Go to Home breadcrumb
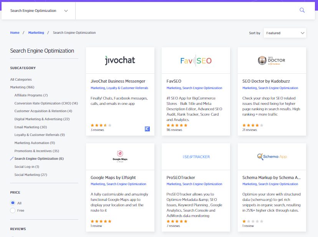Image resolution: width=318 pixels, height=237 pixels. click(15, 33)
